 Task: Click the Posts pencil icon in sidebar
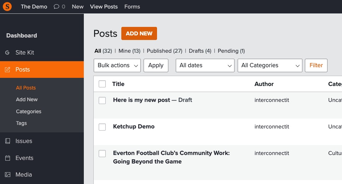tap(7, 70)
